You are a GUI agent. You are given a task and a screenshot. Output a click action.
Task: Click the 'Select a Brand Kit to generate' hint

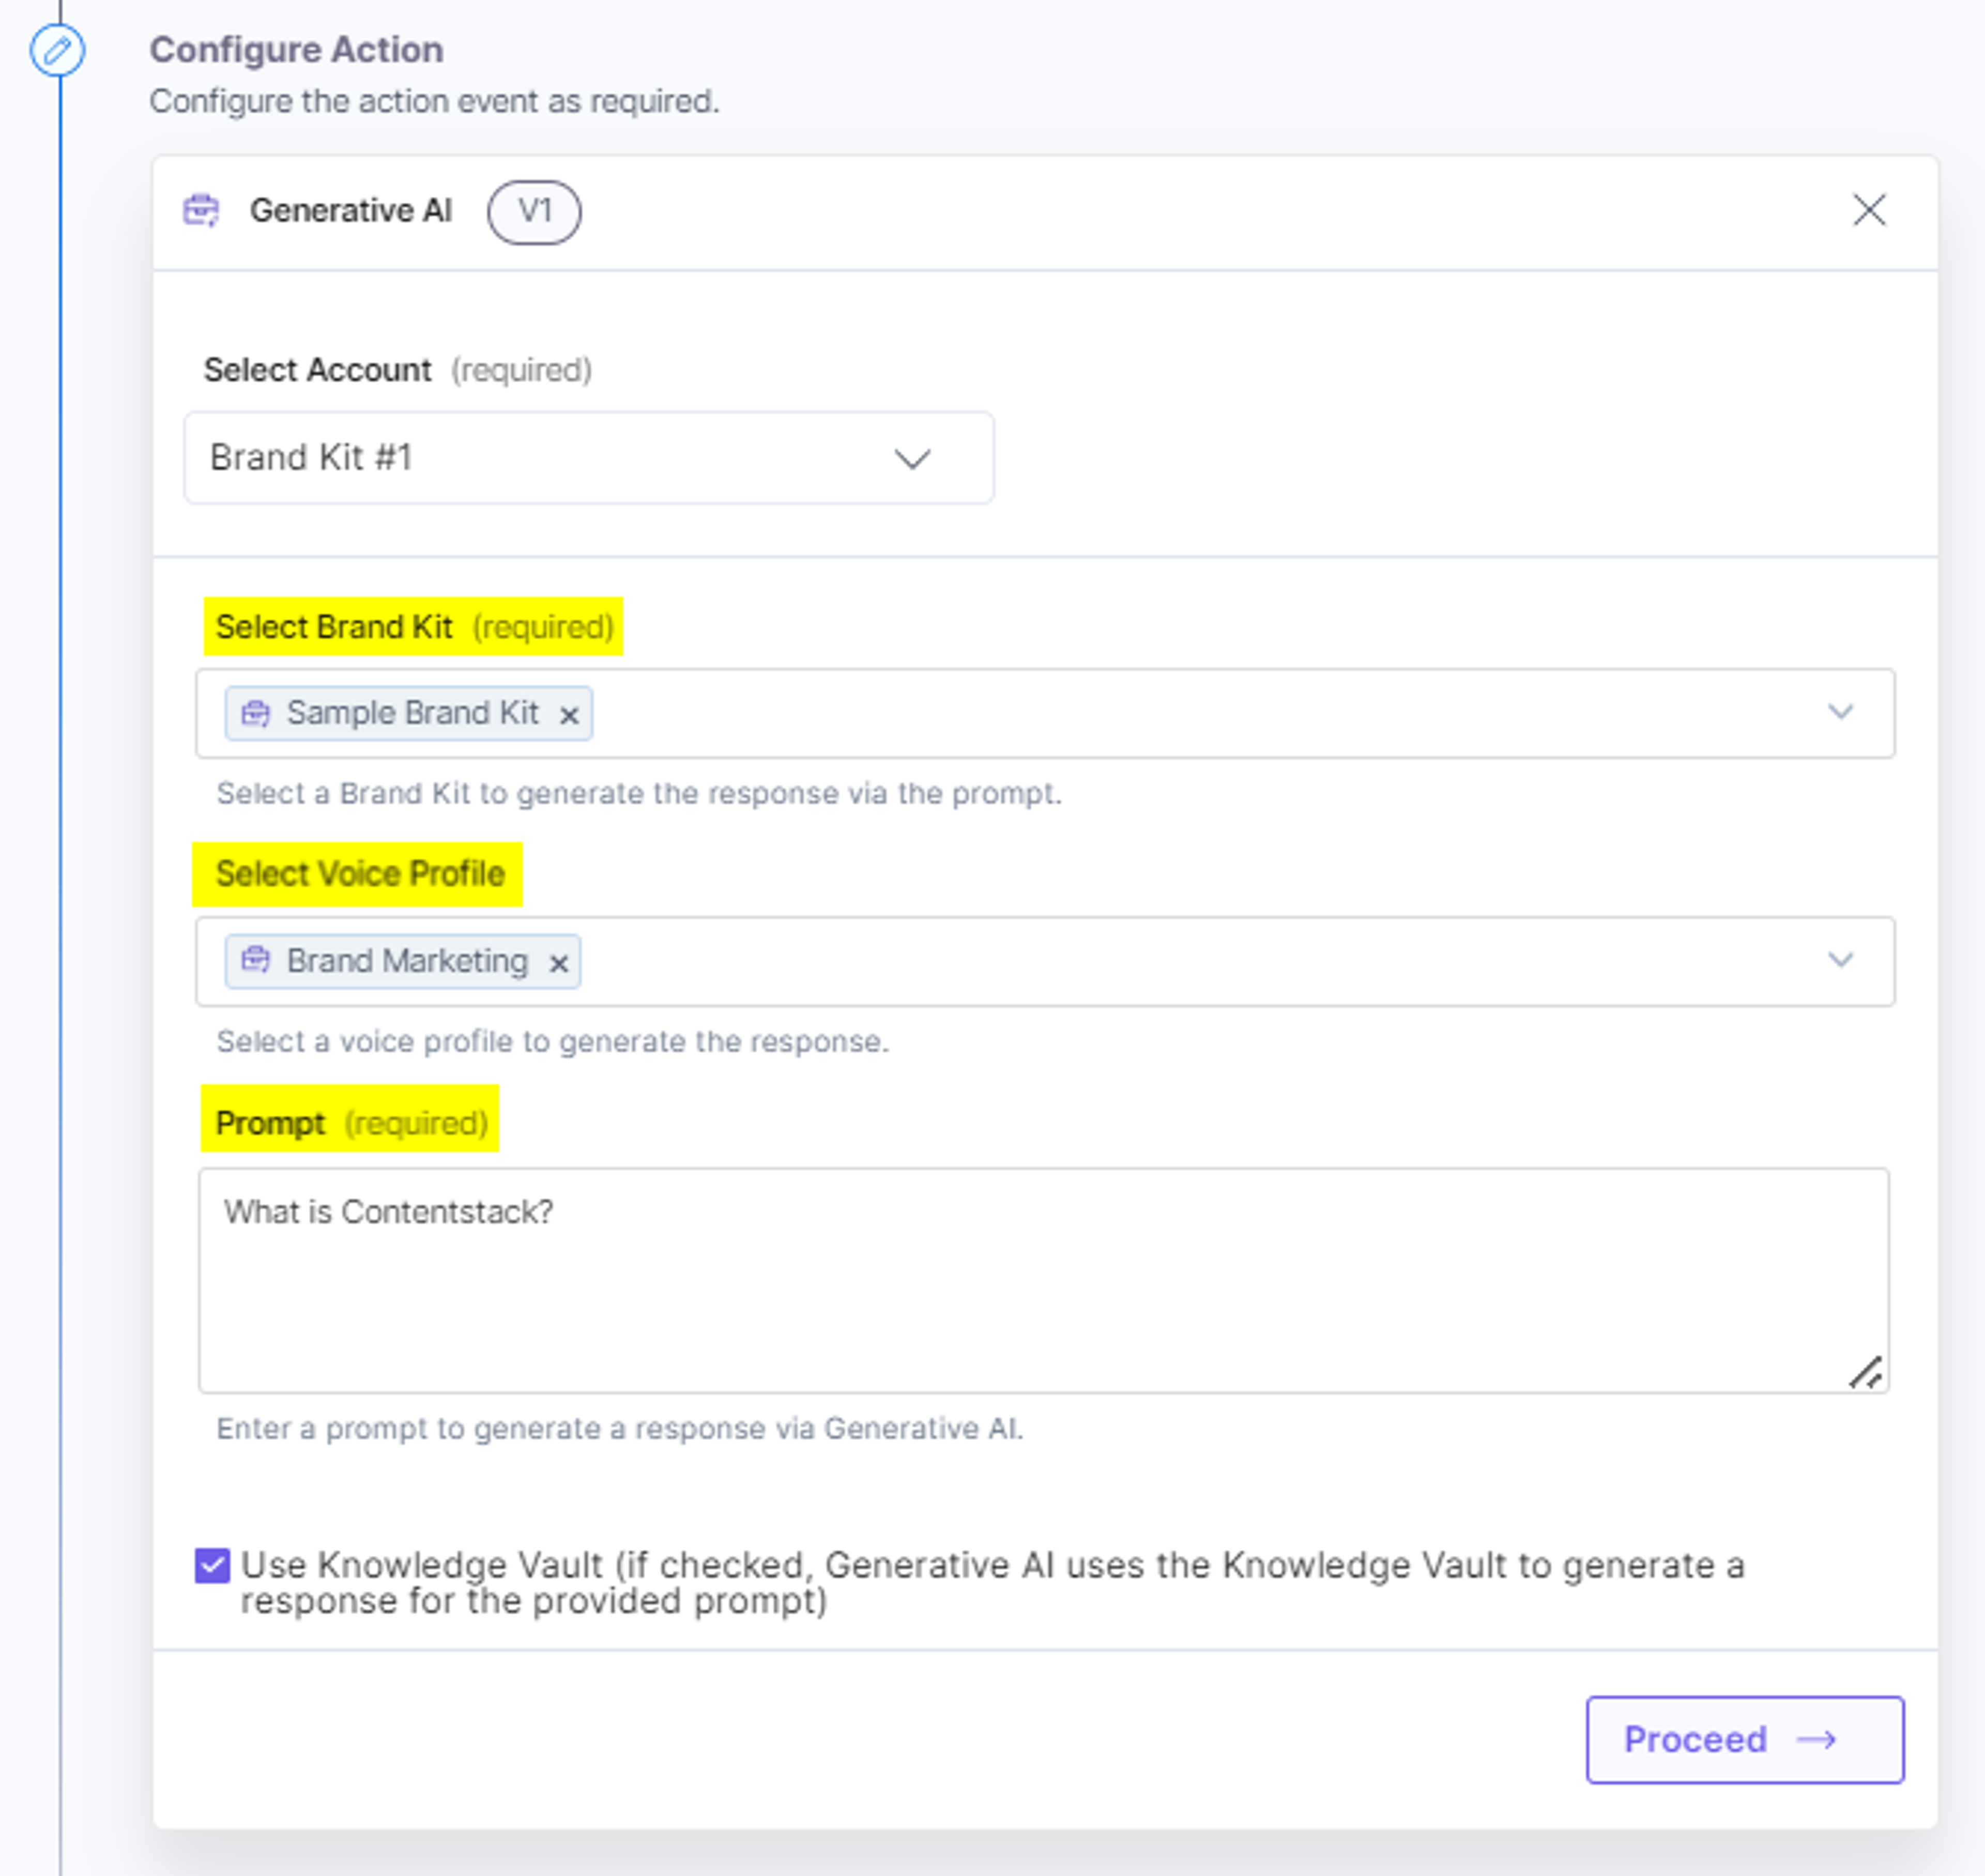click(x=639, y=793)
